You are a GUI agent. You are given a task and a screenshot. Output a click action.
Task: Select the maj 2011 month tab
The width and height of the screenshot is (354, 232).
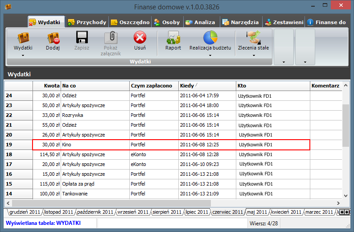pos(256,212)
